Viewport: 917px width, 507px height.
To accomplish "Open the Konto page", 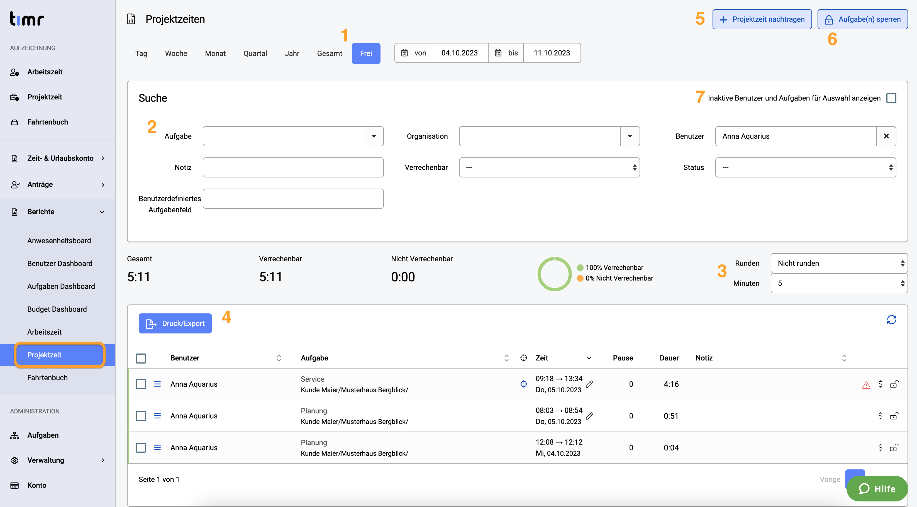I will click(x=37, y=485).
